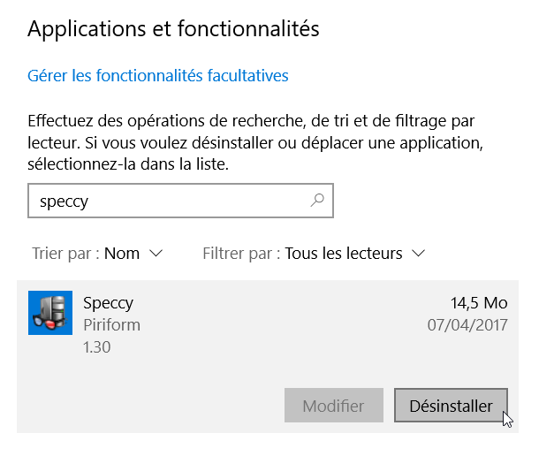Click the Filtrer par label
This screenshot has width=539, height=456.
(x=241, y=254)
